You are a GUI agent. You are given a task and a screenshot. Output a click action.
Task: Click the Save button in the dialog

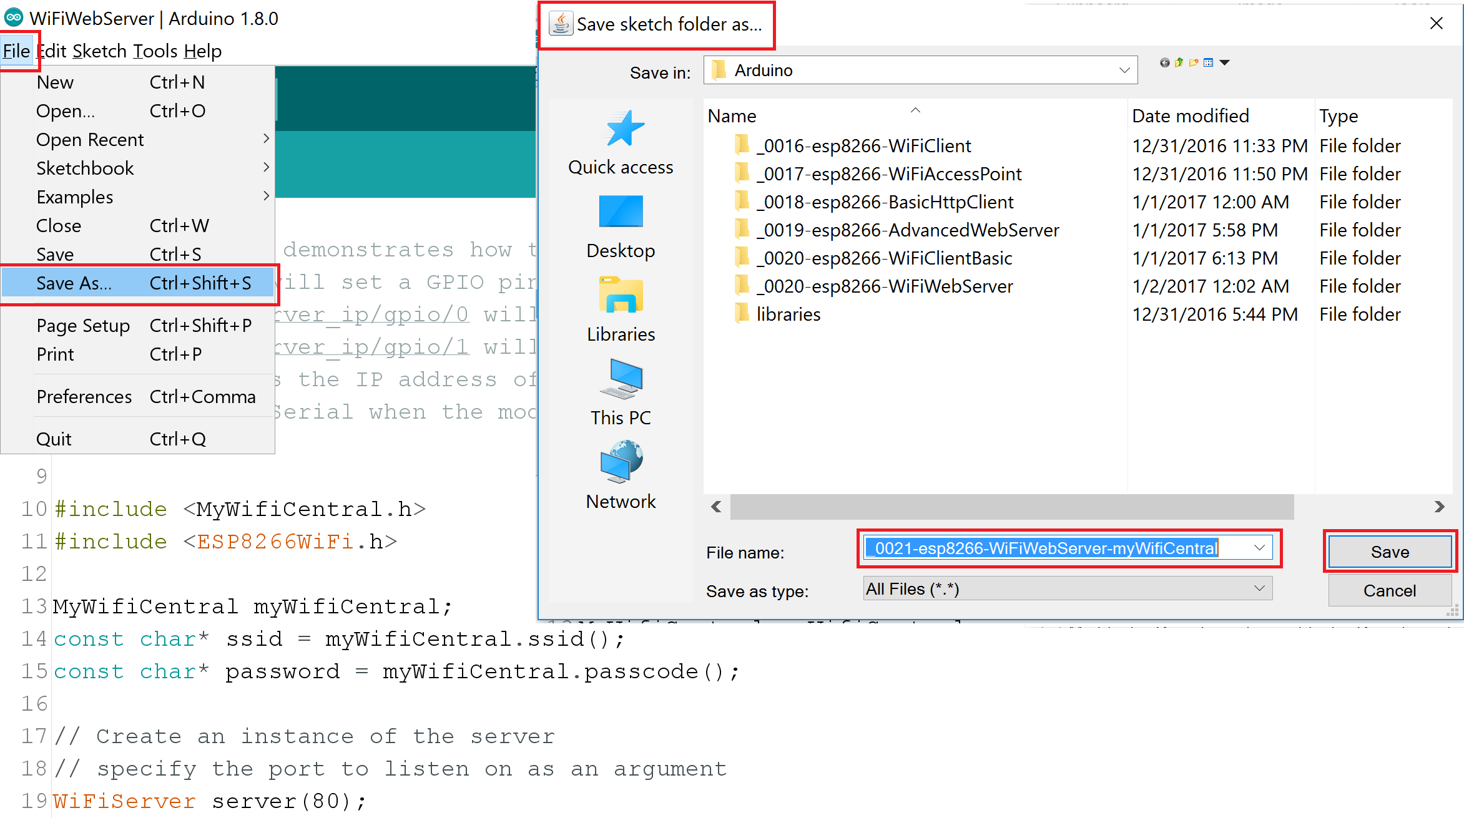pyautogui.click(x=1389, y=552)
